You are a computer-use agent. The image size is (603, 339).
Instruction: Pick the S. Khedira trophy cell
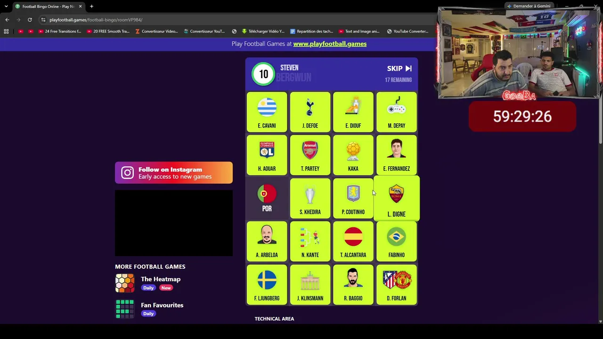(310, 199)
